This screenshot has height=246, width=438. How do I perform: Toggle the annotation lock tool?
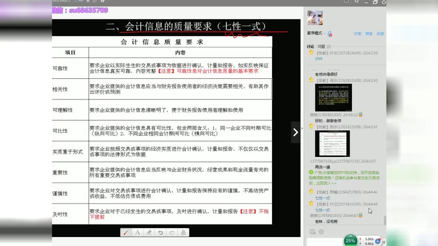point(183,233)
